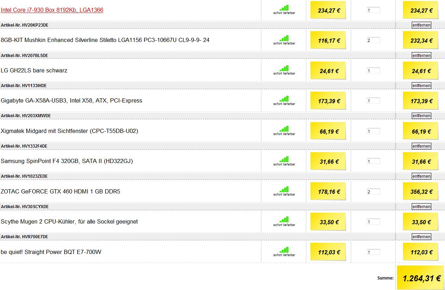Screen dimensions: 445x290
Task: Edit quantity field for Gigabyte GA-X58A-USB3
Action: 373,101
